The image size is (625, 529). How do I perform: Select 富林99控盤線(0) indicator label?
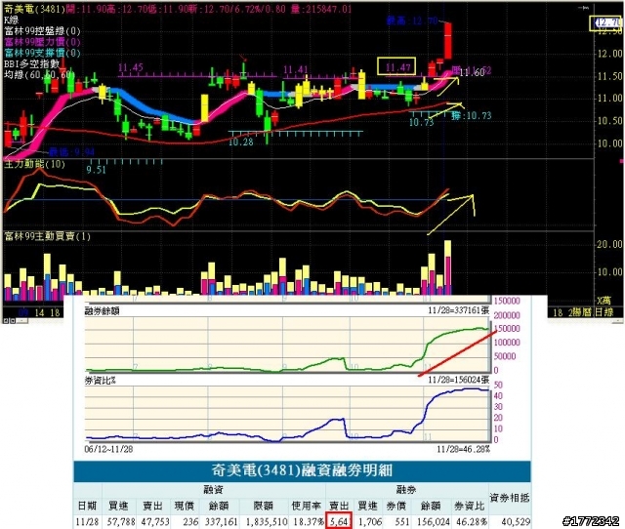(x=42, y=30)
